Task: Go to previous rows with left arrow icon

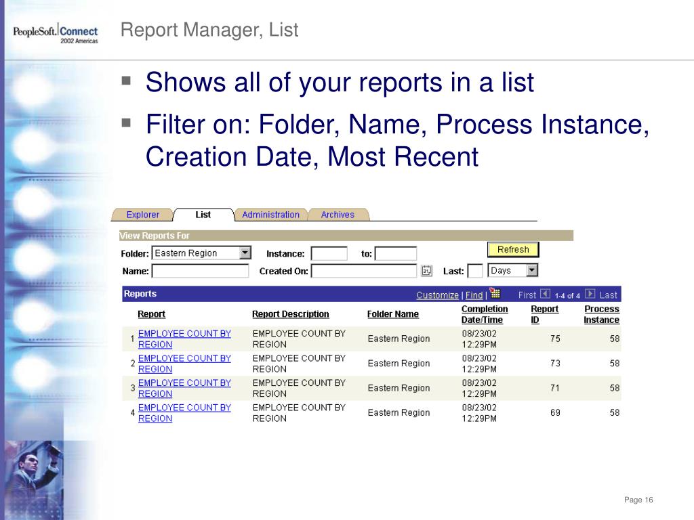Action: click(546, 294)
